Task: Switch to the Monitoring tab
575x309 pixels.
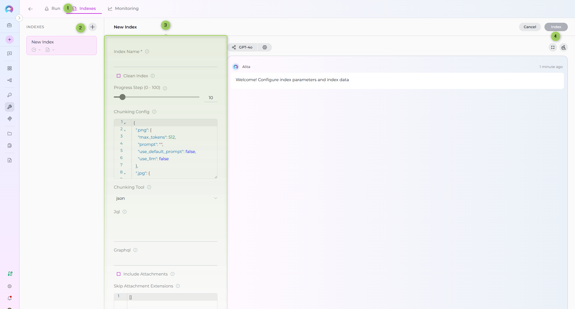Action: 123,8
